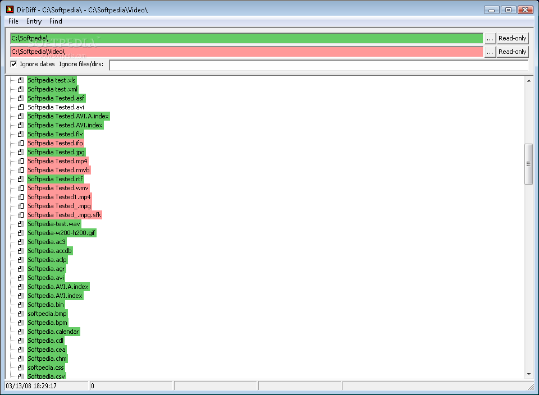Select the softpedia.bmp entry
The width and height of the screenshot is (539, 395).
click(47, 314)
